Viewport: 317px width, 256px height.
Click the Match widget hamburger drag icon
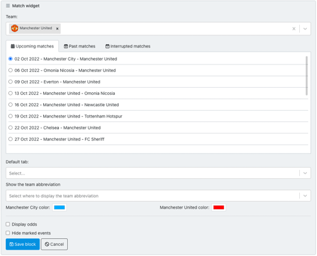pyautogui.click(x=8, y=6)
